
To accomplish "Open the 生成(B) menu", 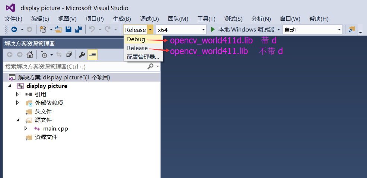I will pos(122,19).
